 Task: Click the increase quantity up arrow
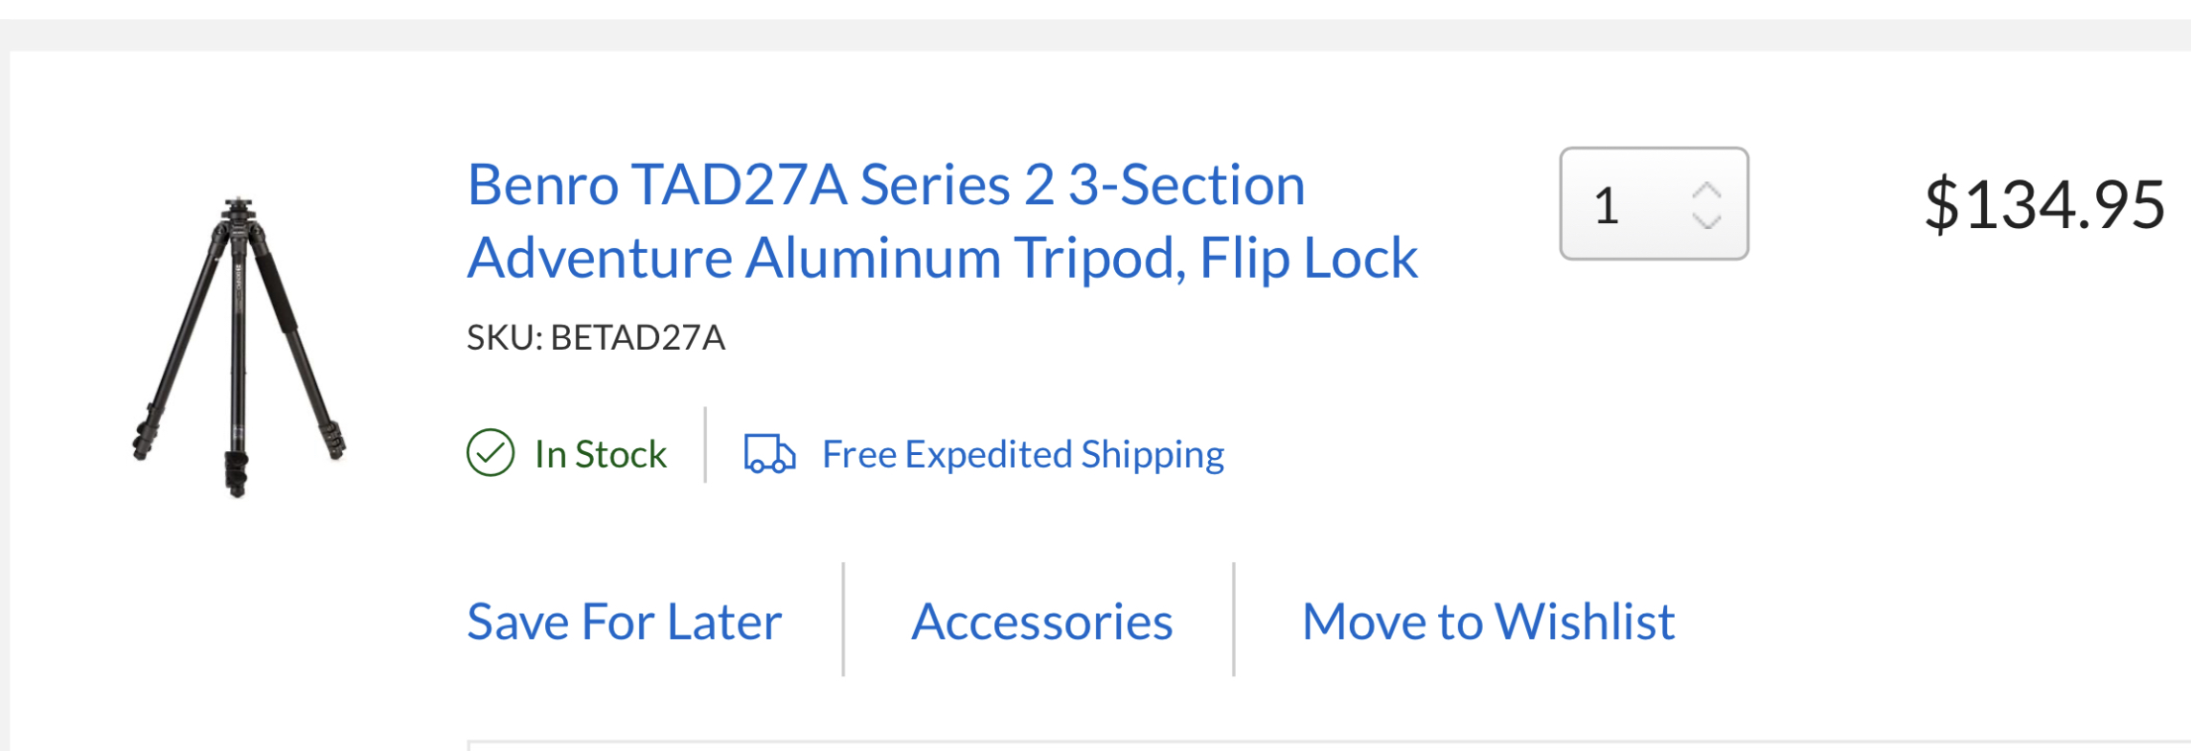pyautogui.click(x=1706, y=191)
